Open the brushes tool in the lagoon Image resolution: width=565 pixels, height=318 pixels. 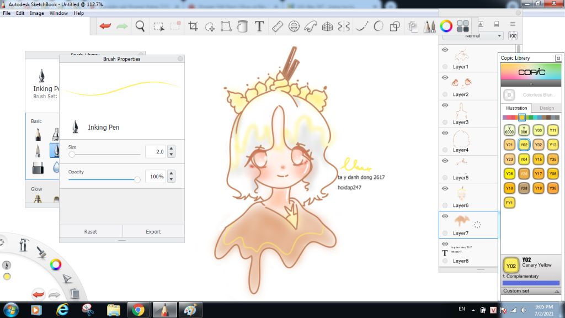point(41,252)
